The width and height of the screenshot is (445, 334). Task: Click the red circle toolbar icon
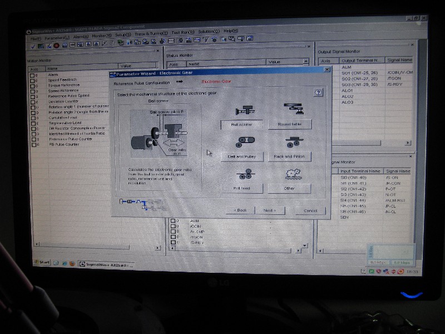click(x=56, y=46)
